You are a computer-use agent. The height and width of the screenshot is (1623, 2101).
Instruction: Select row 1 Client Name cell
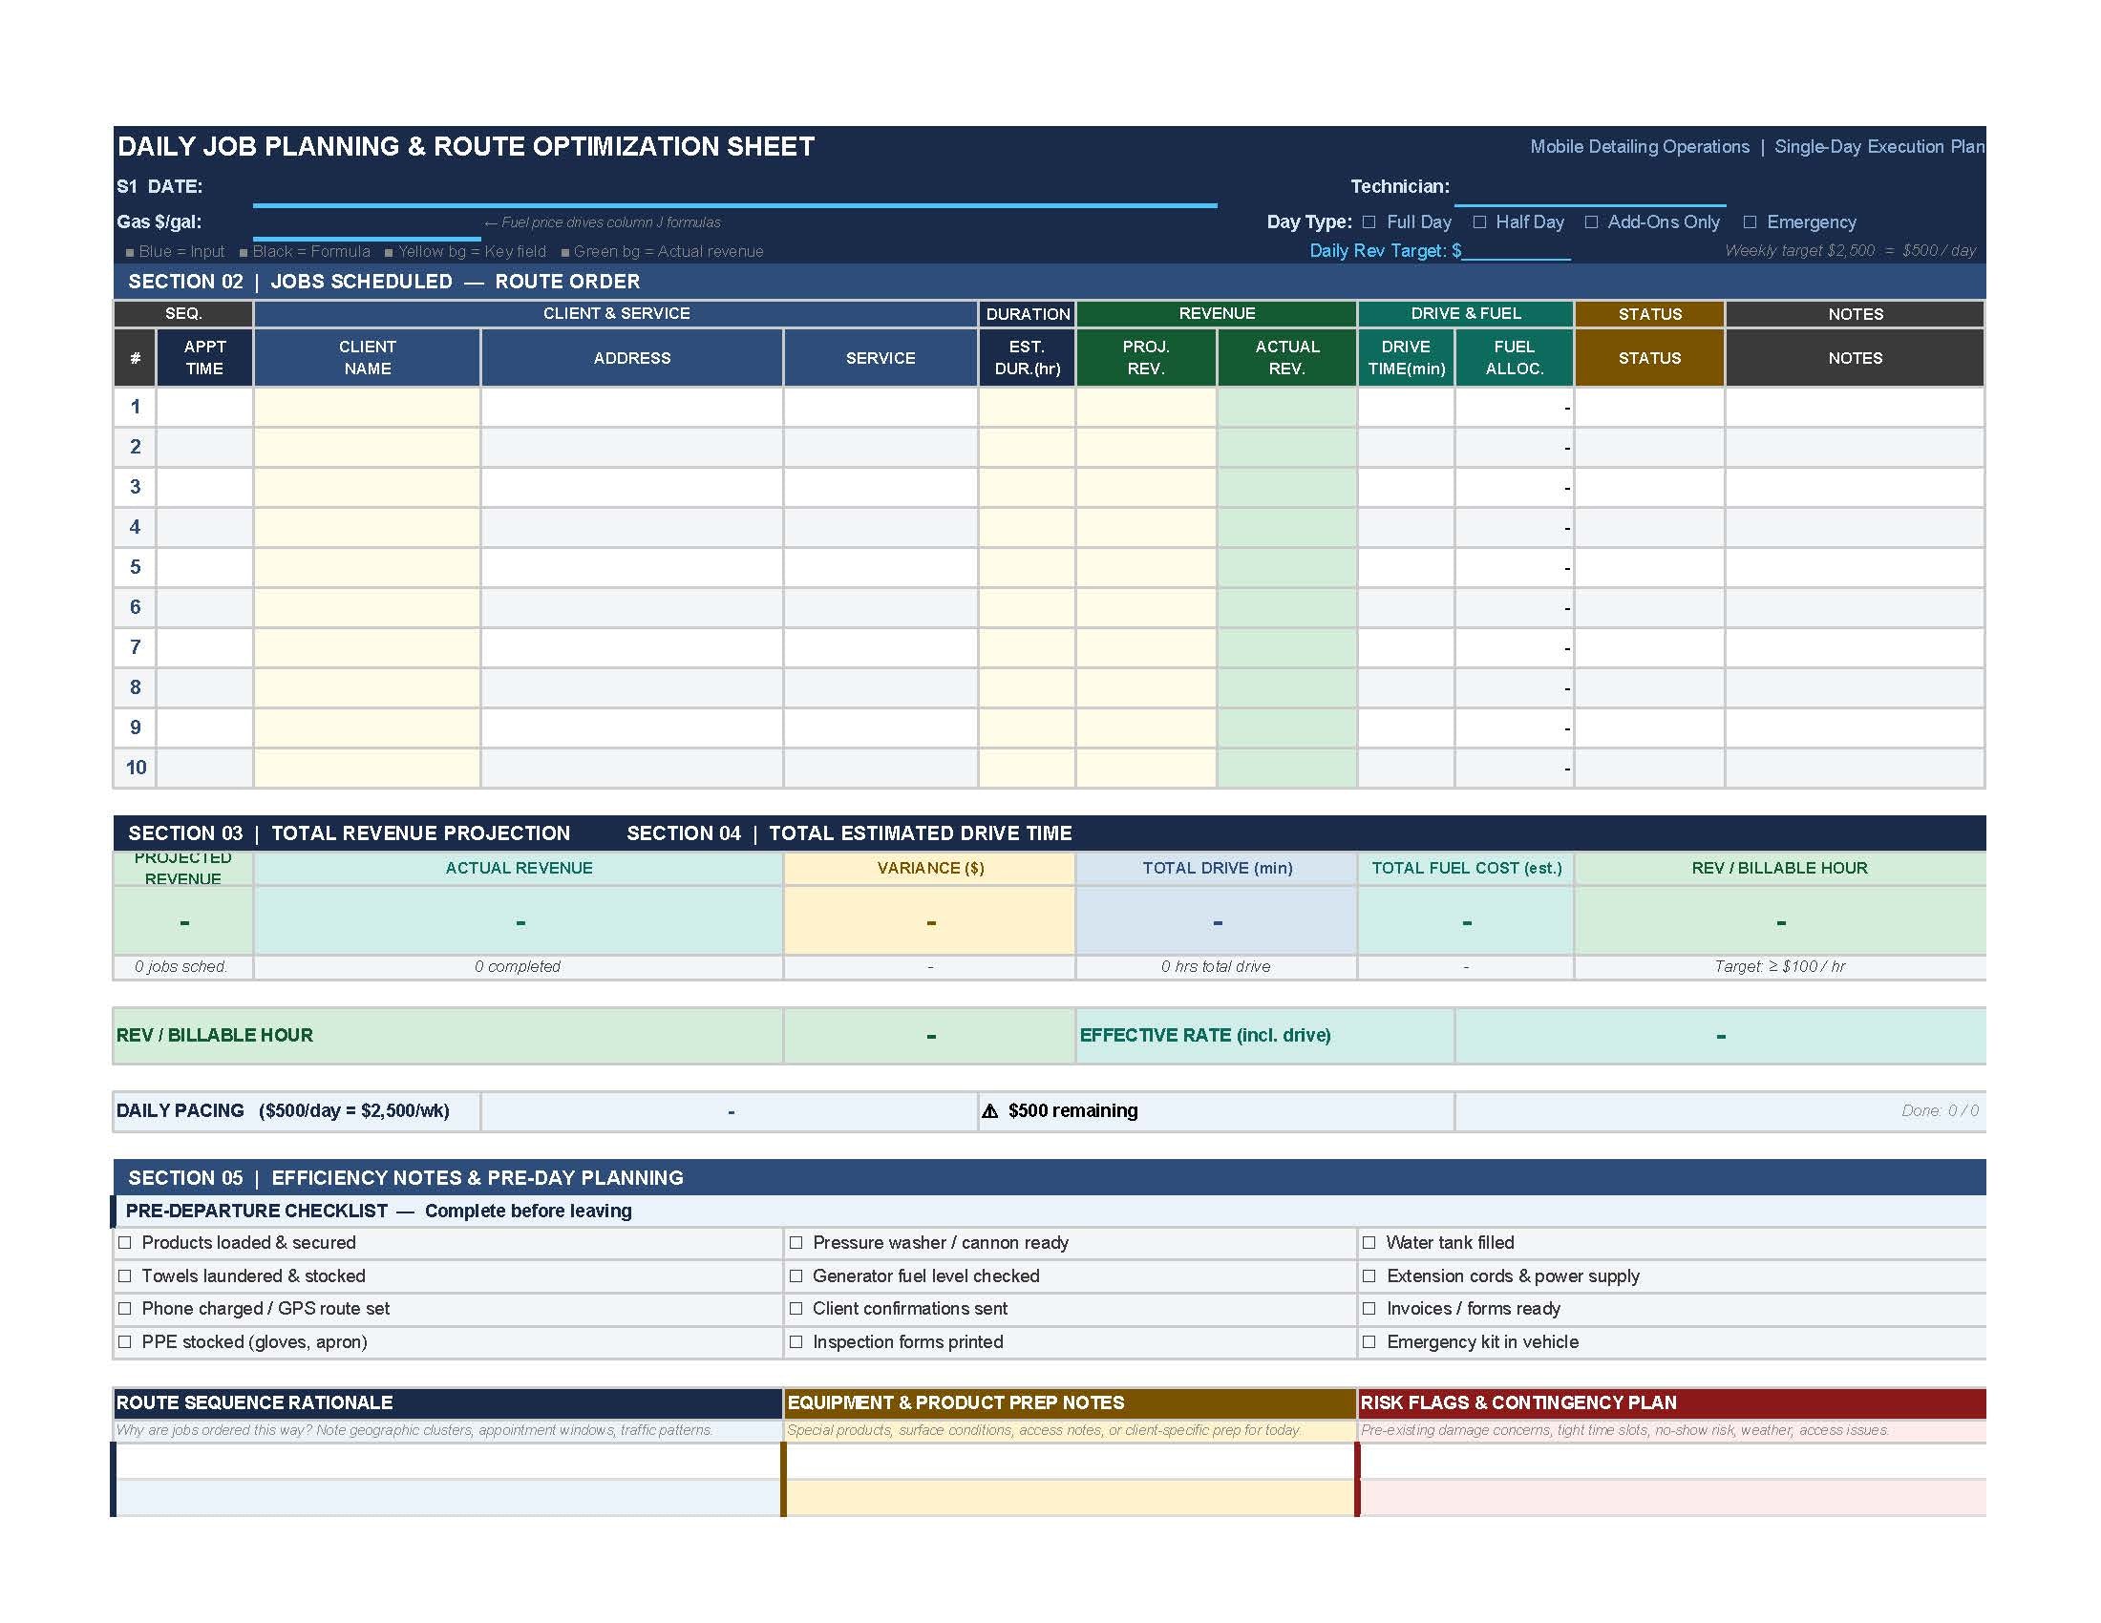(367, 407)
